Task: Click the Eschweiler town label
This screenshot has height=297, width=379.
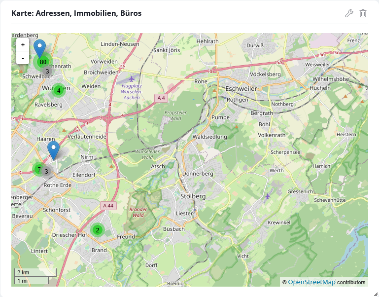Action: [x=256, y=88]
